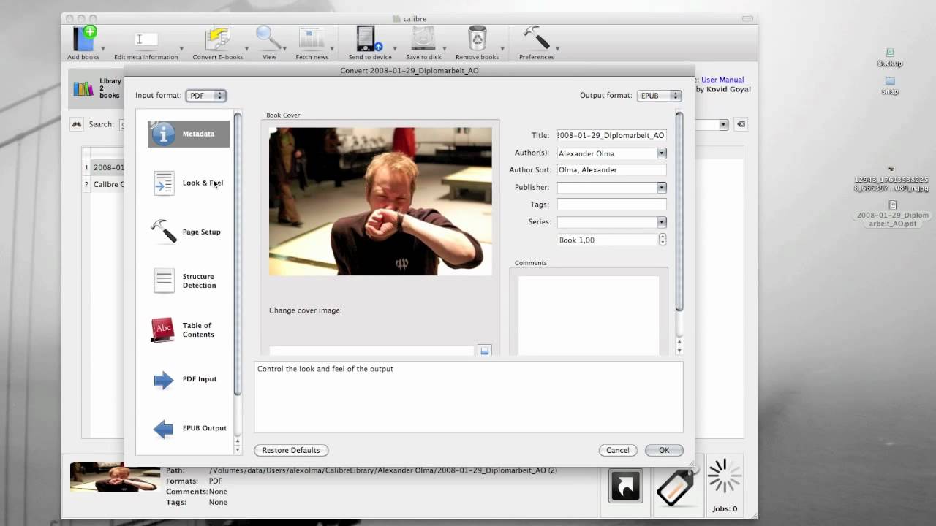The image size is (936, 526).
Task: Click the clear search icon in main window
Action: pyautogui.click(x=741, y=124)
